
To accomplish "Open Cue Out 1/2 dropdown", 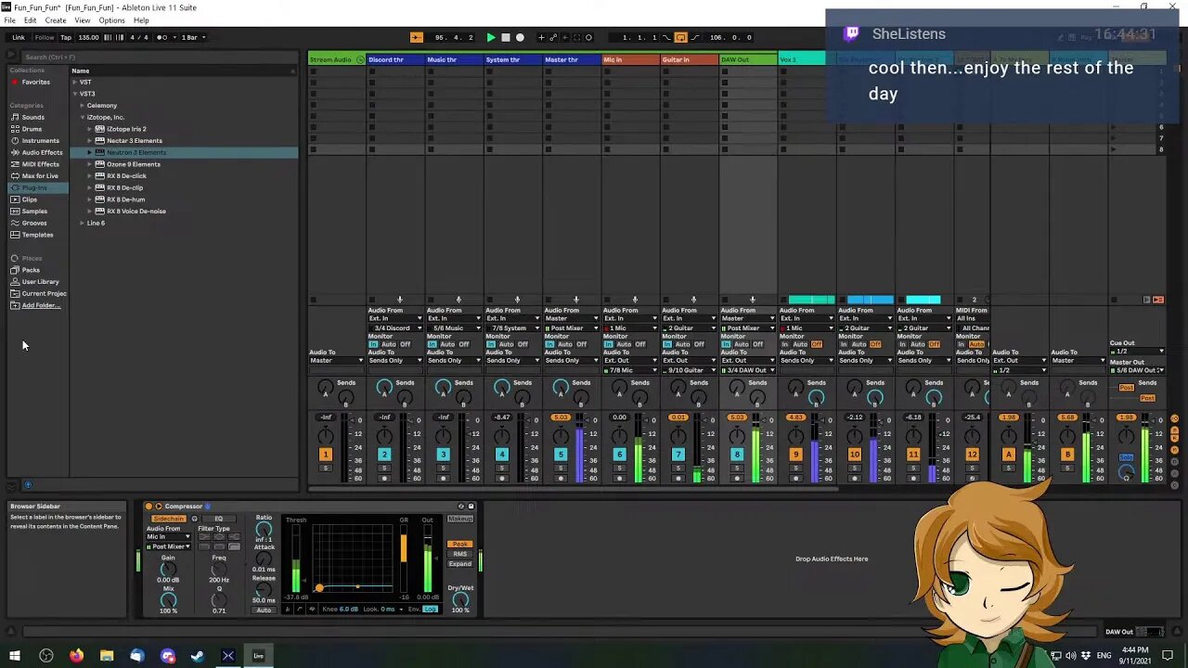I will 1139,352.
